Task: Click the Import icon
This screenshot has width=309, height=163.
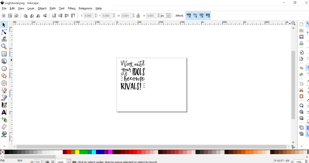Action: coord(301,52)
